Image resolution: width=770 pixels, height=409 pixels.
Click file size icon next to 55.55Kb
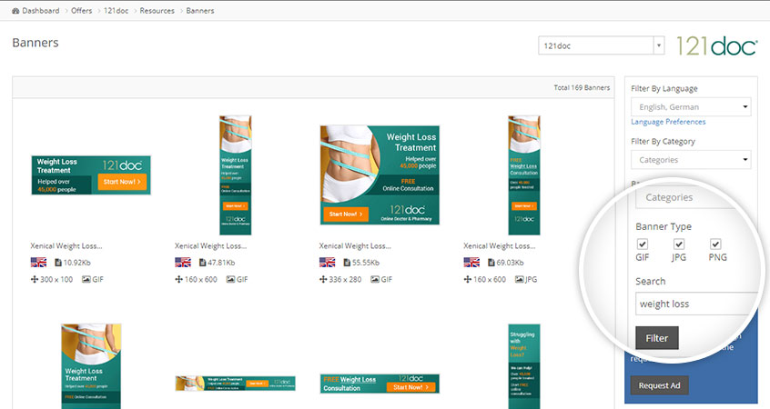(x=347, y=263)
